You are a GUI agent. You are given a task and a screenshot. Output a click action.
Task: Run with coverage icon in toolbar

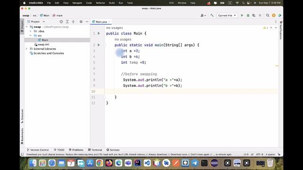254,15
